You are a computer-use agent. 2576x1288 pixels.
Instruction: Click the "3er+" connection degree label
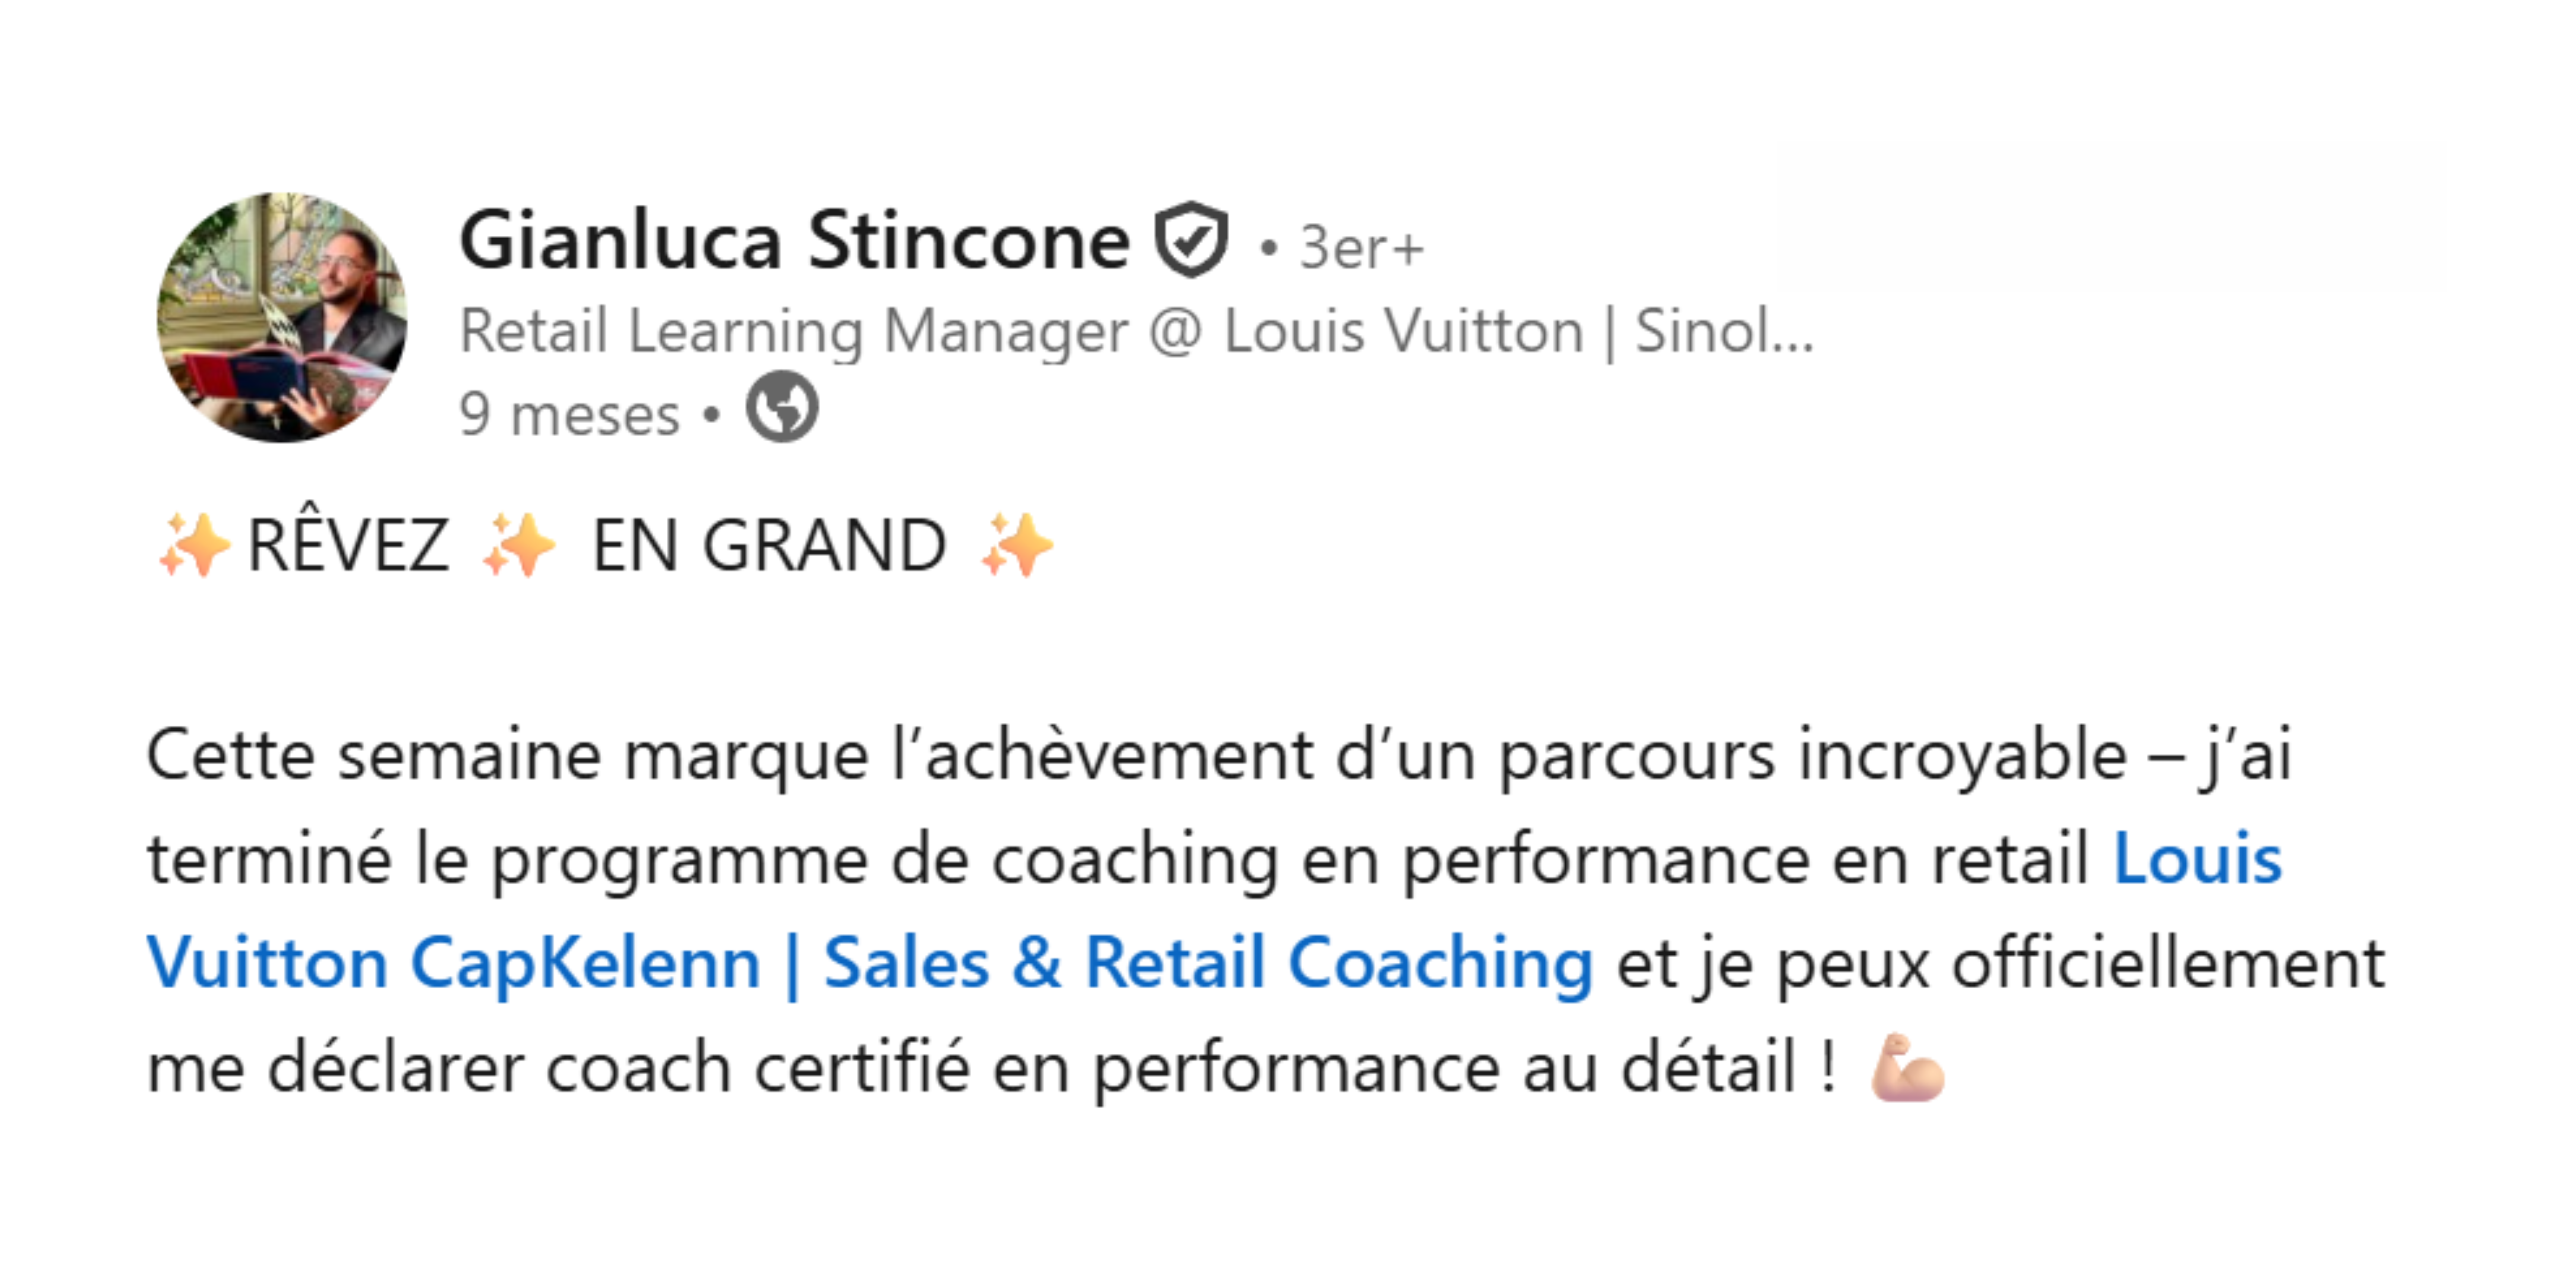(x=1360, y=247)
